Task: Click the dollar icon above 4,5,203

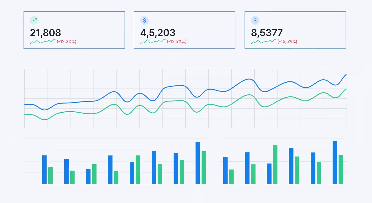Action: coord(144,20)
